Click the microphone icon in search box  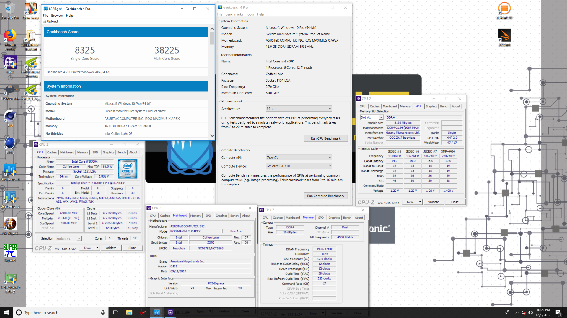coord(103,312)
